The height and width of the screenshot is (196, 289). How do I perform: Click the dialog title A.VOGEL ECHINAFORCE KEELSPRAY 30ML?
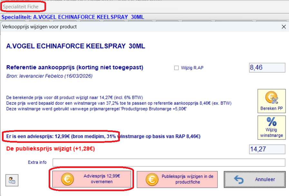tap(76, 46)
